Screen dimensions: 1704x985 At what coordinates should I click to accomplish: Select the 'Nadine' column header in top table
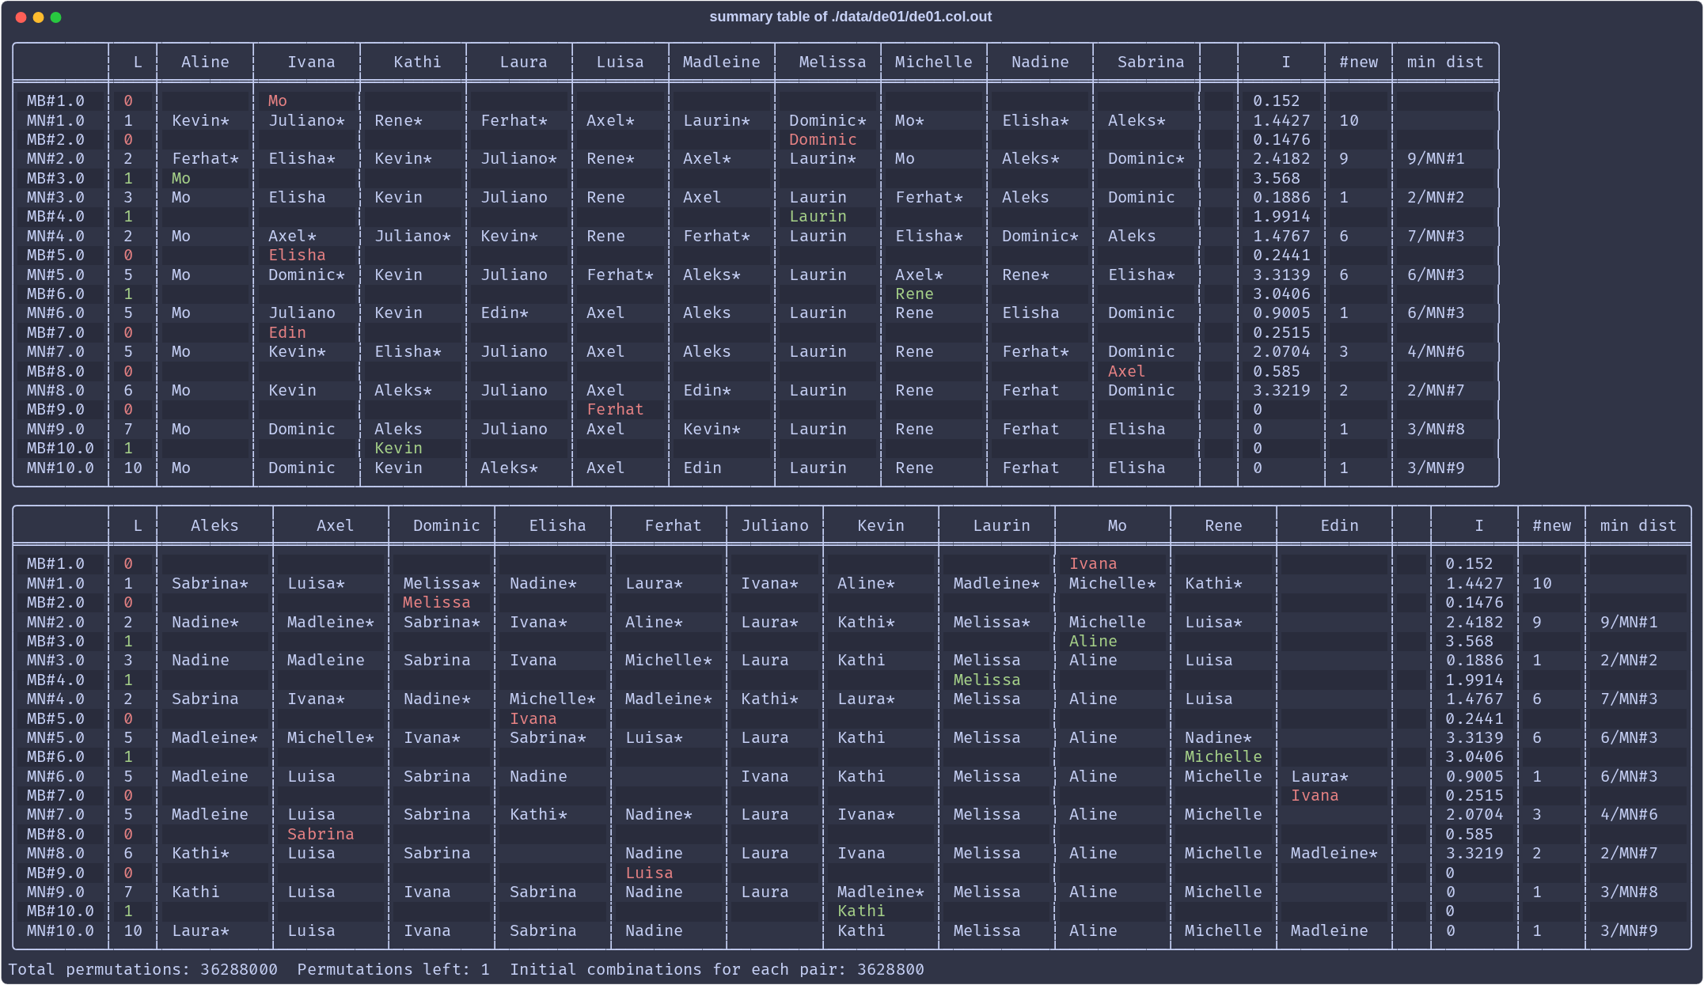point(1040,62)
